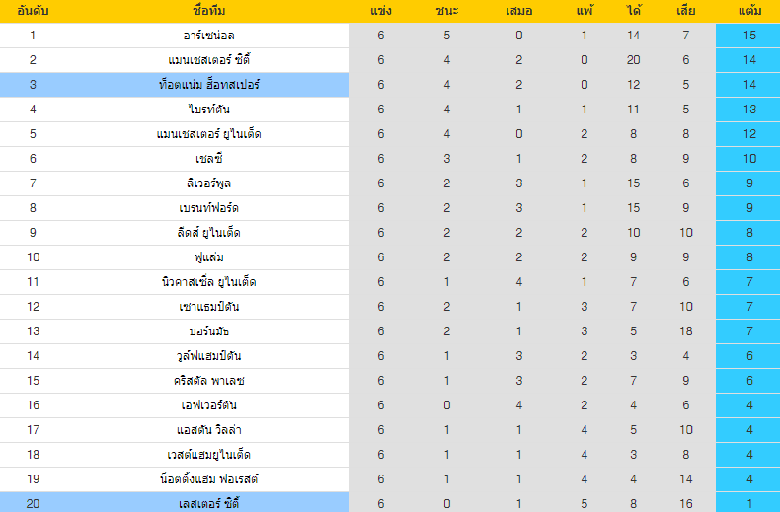Select นิวคาสเซิ่ล ยูไนเต็ด team name
780x512 pixels.
click(209, 282)
